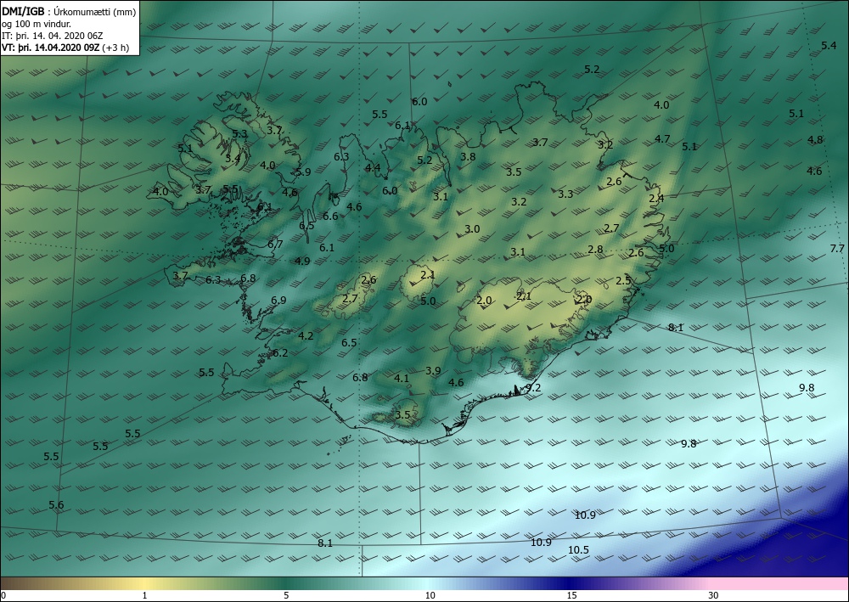Click the 4.8 value near the right edge
Viewport: 849px width, 602px height.
[815, 139]
